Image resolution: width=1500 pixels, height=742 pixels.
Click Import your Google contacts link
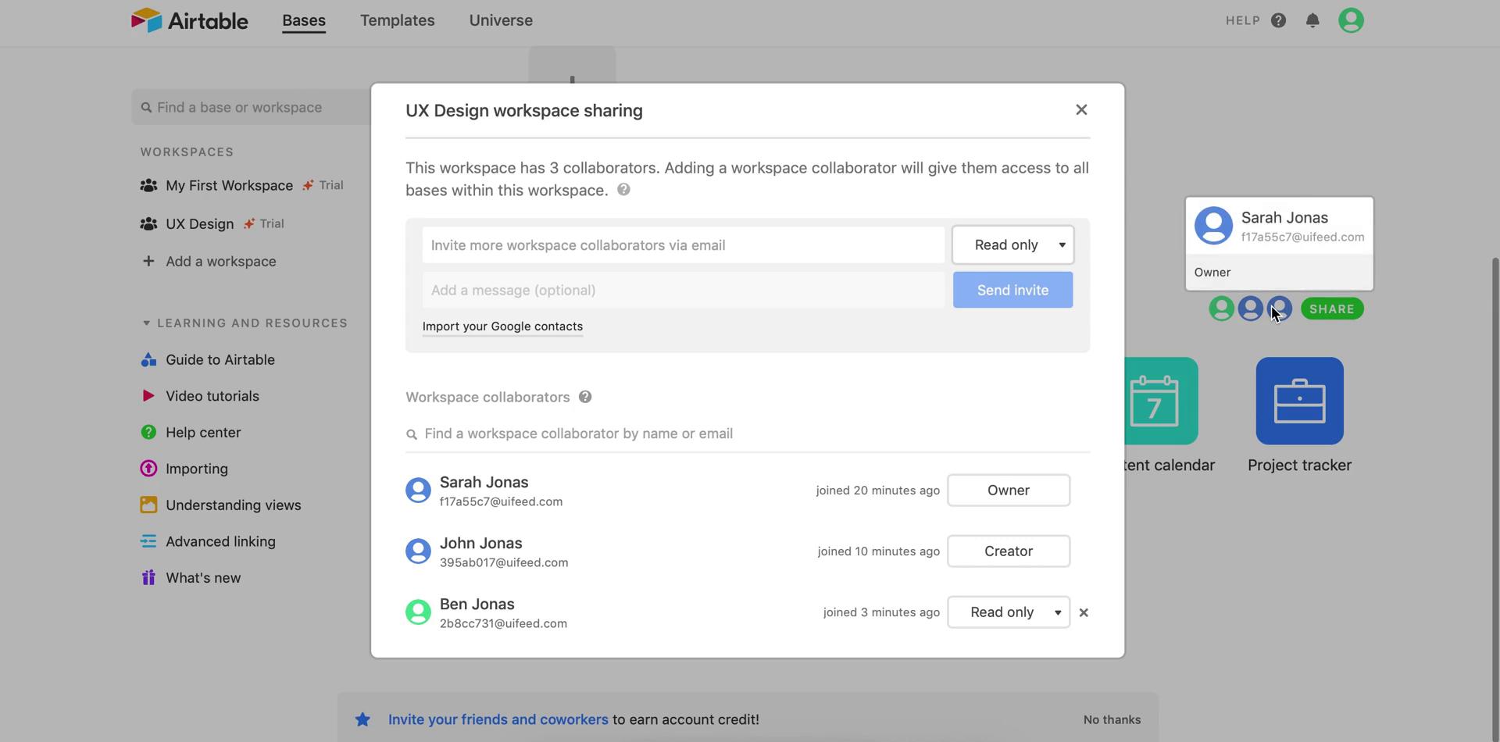tap(502, 326)
